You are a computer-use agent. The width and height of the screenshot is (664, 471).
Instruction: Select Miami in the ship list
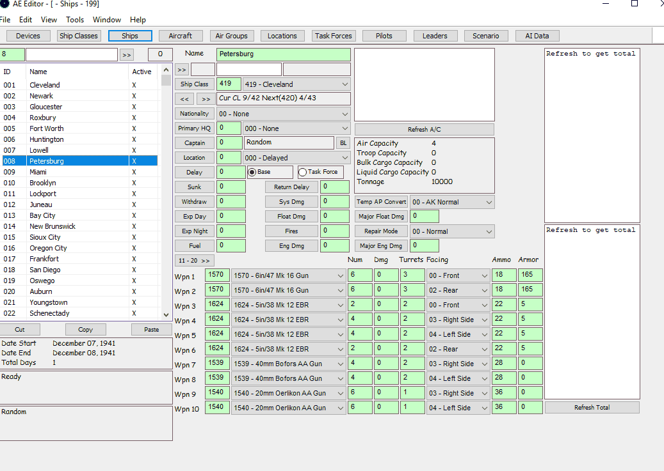click(x=38, y=172)
